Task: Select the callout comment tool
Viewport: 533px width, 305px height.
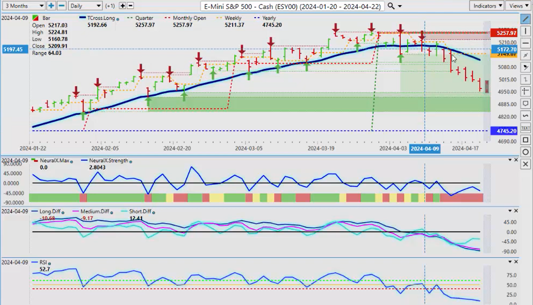Action: coord(525,104)
